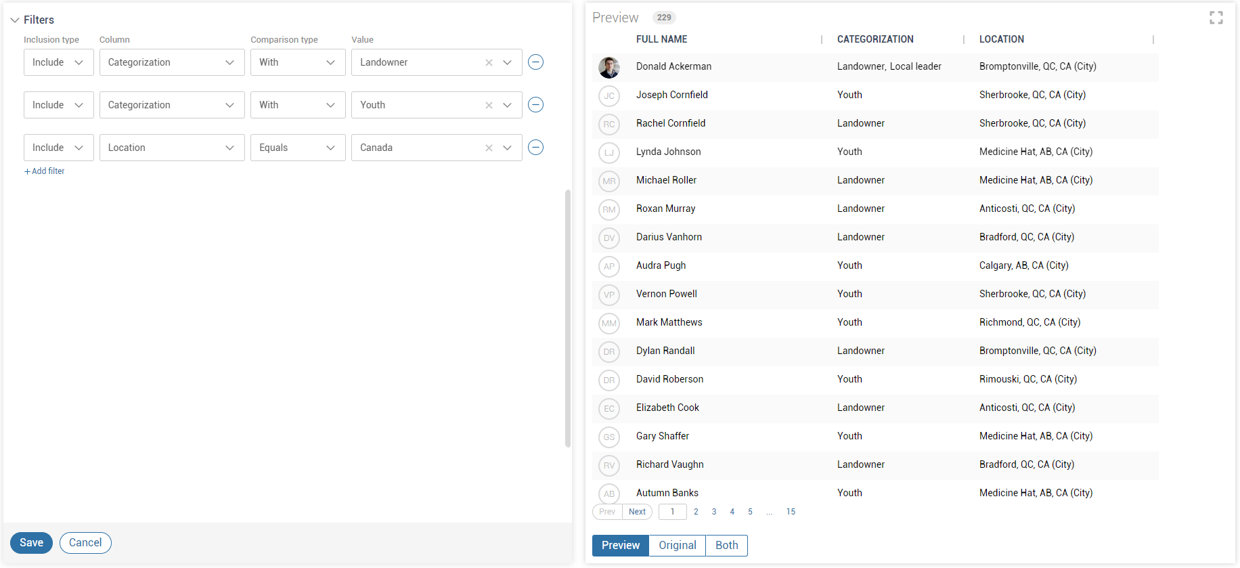Sort by Categorization column header
This screenshot has height=568, width=1240.
pos(875,39)
